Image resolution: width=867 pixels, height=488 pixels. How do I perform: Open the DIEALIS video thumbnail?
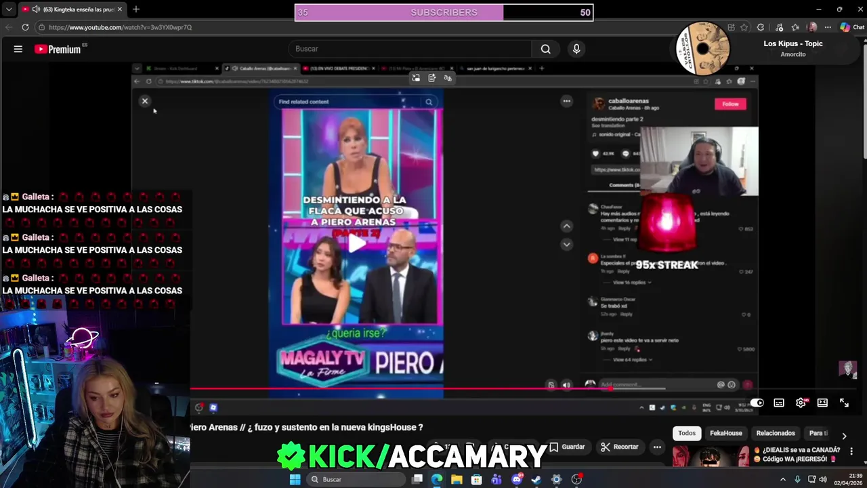[x=711, y=456]
